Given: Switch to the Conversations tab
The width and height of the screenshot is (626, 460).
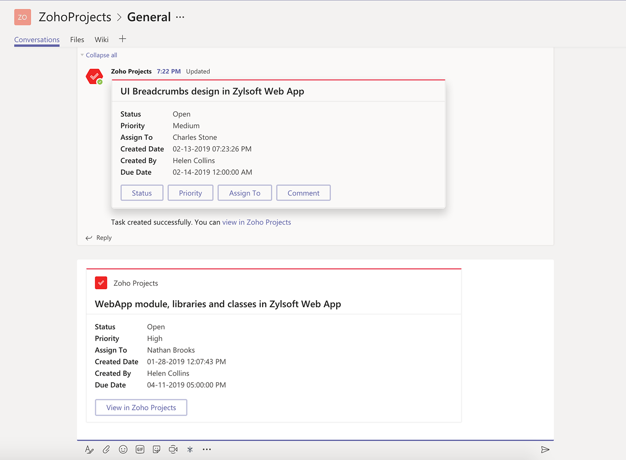Looking at the screenshot, I should pyautogui.click(x=37, y=40).
